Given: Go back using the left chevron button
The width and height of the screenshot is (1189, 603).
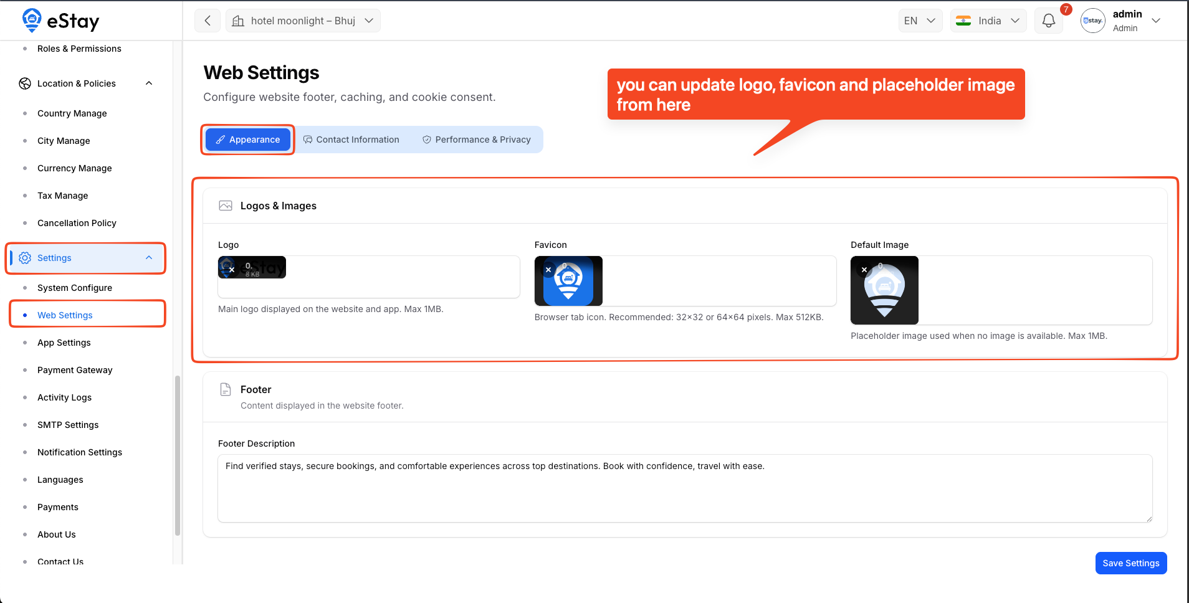Looking at the screenshot, I should point(208,21).
